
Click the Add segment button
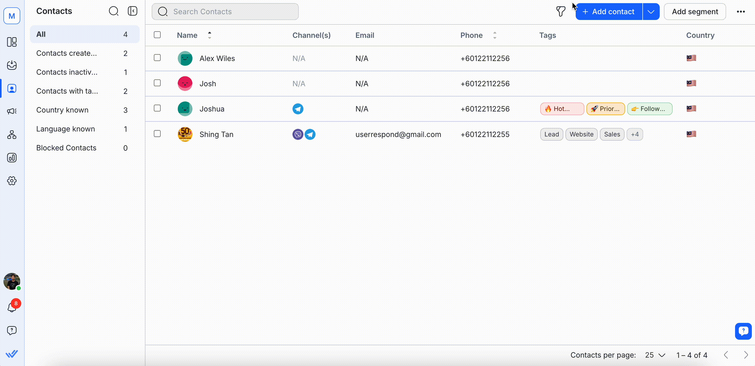(695, 12)
